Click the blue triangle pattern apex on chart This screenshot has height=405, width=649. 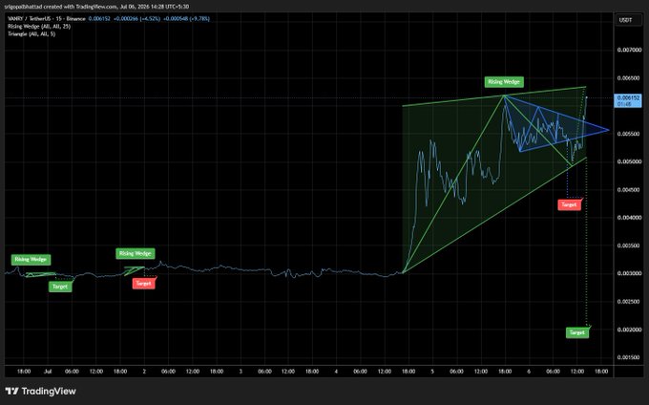[609, 130]
